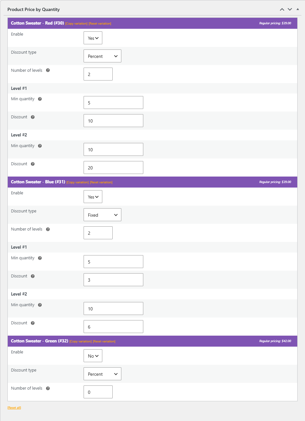
Task: Move the Product Price by Quantity panel down
Action: [290, 9]
